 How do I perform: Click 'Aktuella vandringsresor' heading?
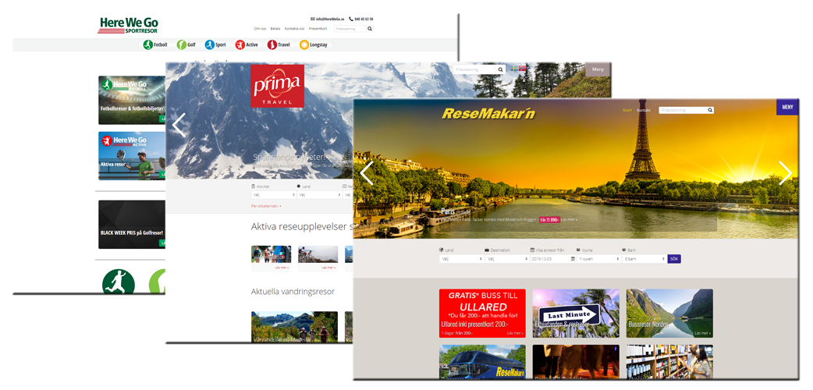pyautogui.click(x=293, y=292)
